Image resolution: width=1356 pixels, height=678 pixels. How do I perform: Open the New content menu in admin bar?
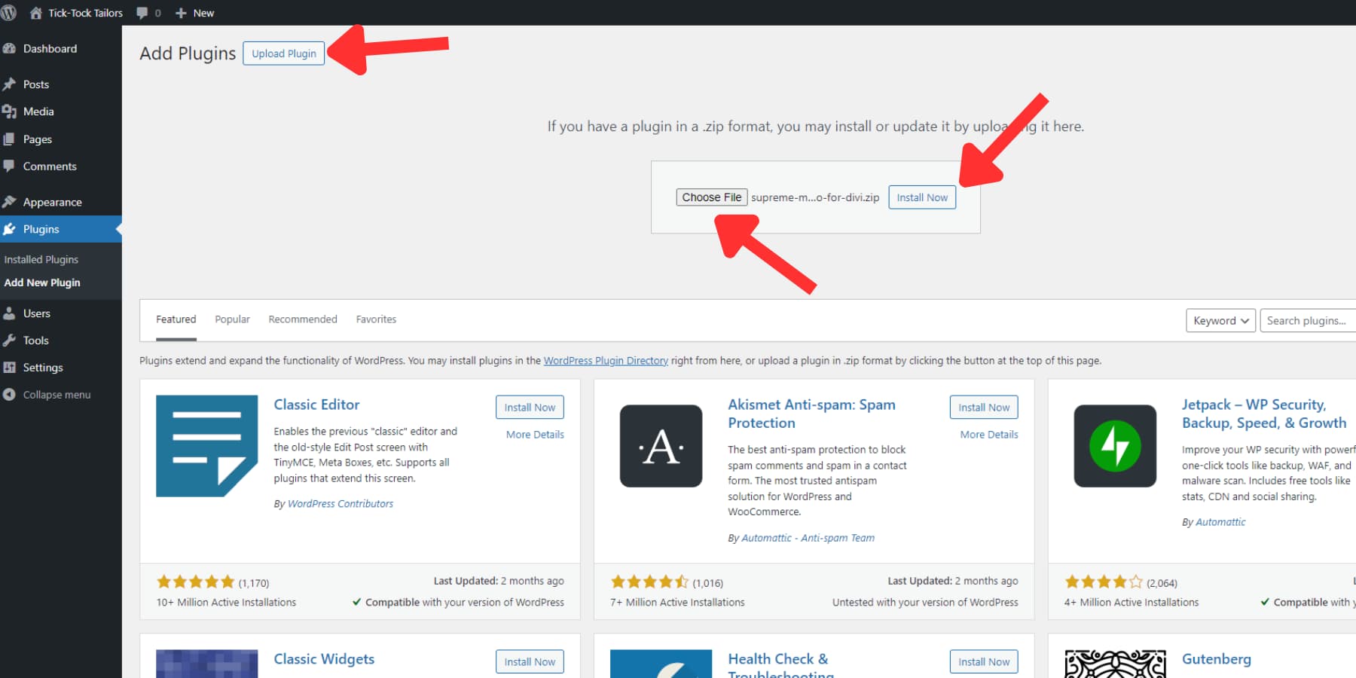(195, 13)
